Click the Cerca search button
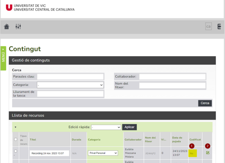The width and height of the screenshot is (225, 163). tap(205, 103)
